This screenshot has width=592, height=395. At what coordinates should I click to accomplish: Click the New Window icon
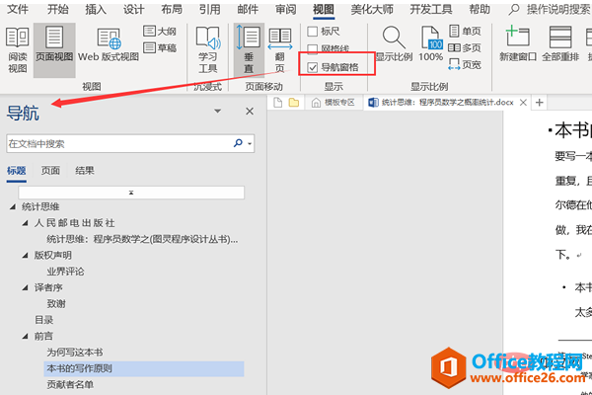[516, 47]
